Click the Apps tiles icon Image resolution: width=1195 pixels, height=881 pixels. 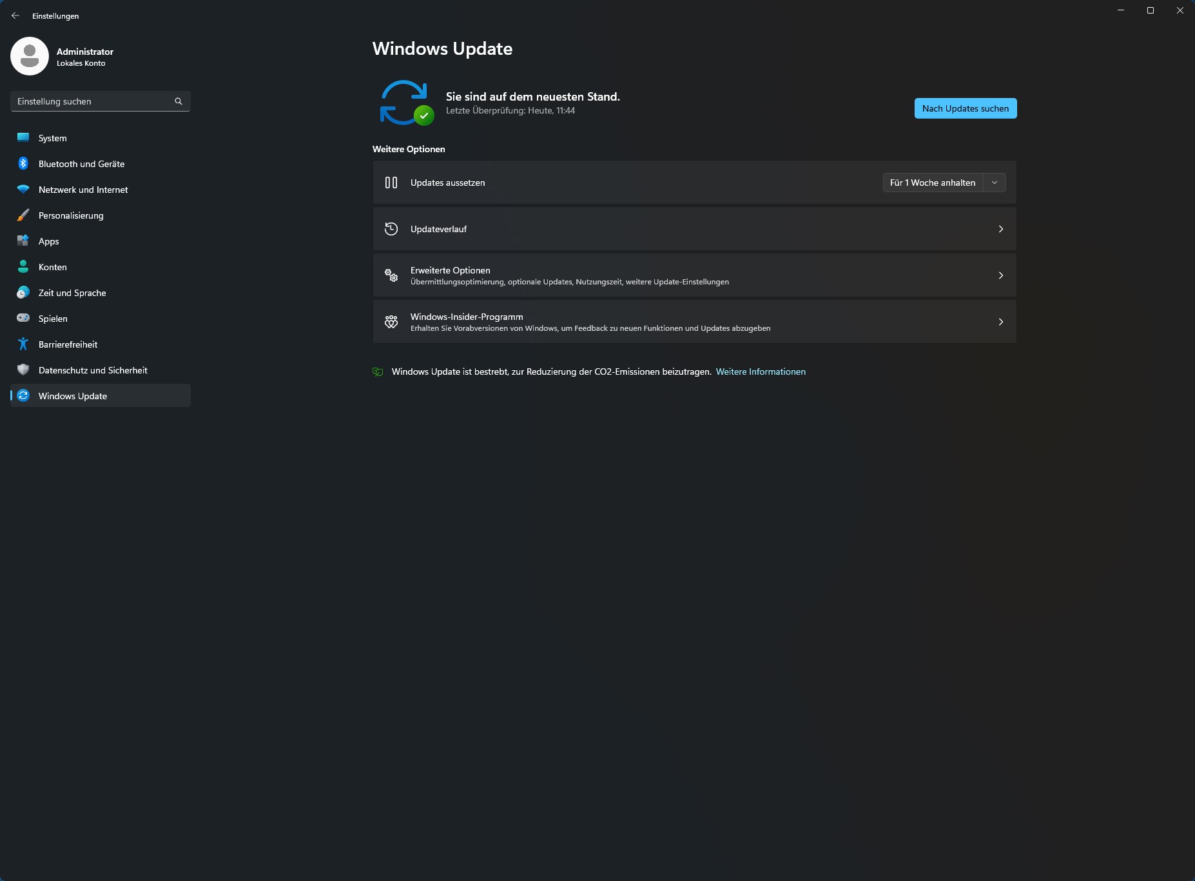[23, 241]
